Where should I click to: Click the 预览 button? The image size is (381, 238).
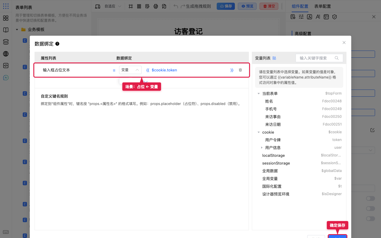tap(247, 6)
